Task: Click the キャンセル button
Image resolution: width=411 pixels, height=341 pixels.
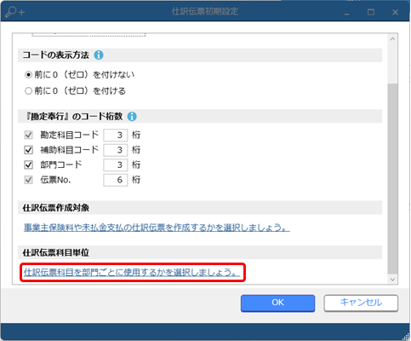Action: click(361, 303)
